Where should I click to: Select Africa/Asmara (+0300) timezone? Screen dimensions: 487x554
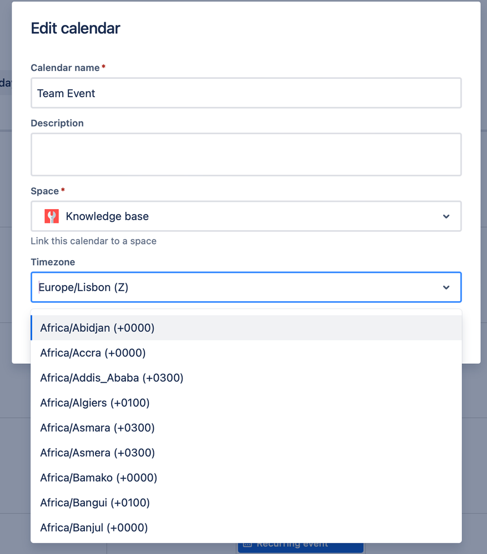[97, 428]
